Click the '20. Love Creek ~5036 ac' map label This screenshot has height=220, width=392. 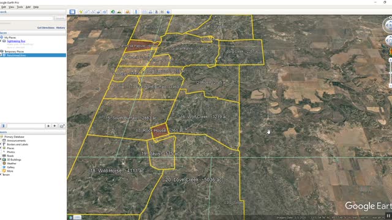193,180
